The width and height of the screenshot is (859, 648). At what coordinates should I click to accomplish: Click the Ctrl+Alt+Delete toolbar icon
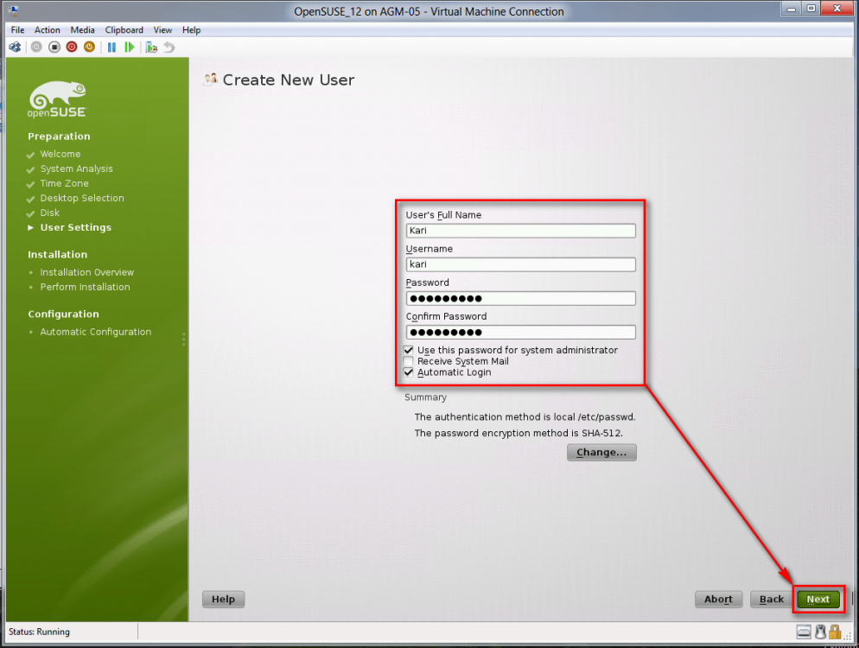click(x=15, y=48)
